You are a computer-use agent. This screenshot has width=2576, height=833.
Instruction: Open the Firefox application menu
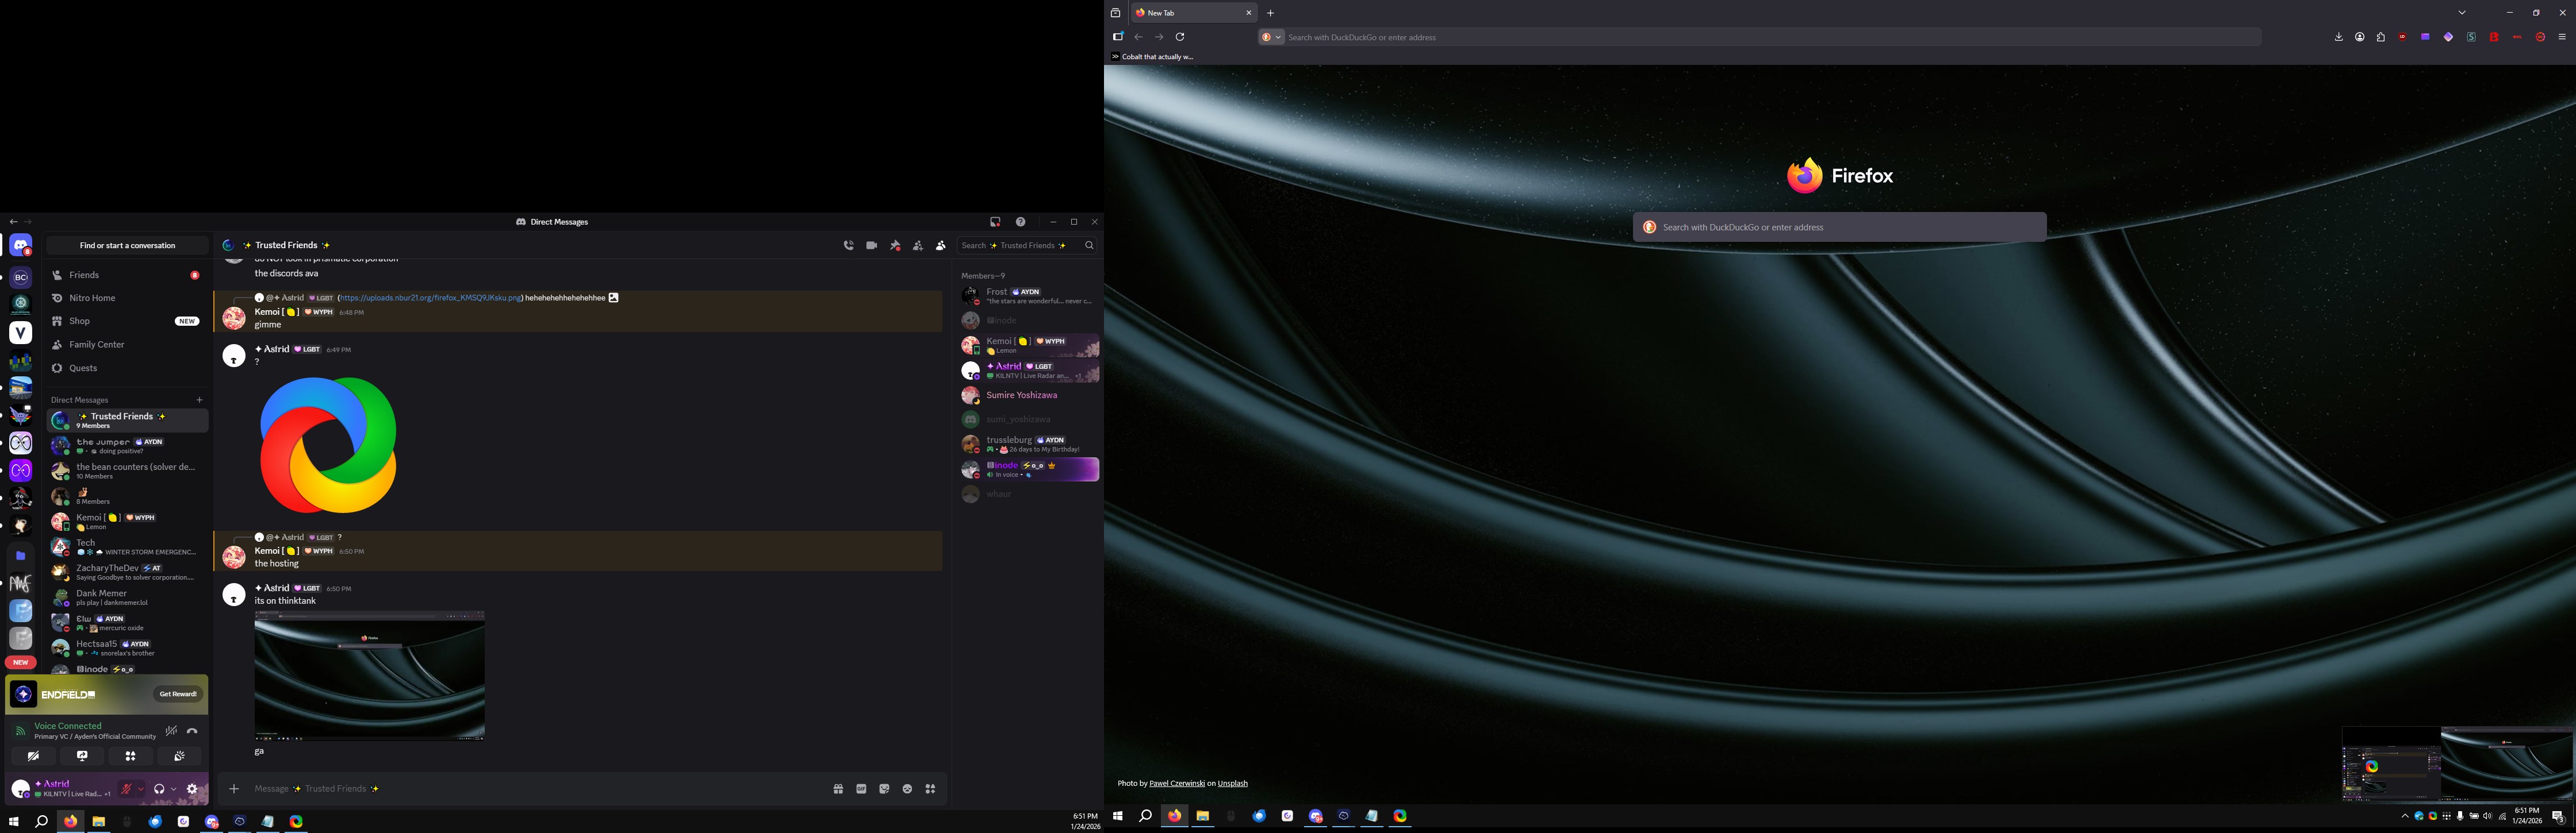tap(2561, 37)
